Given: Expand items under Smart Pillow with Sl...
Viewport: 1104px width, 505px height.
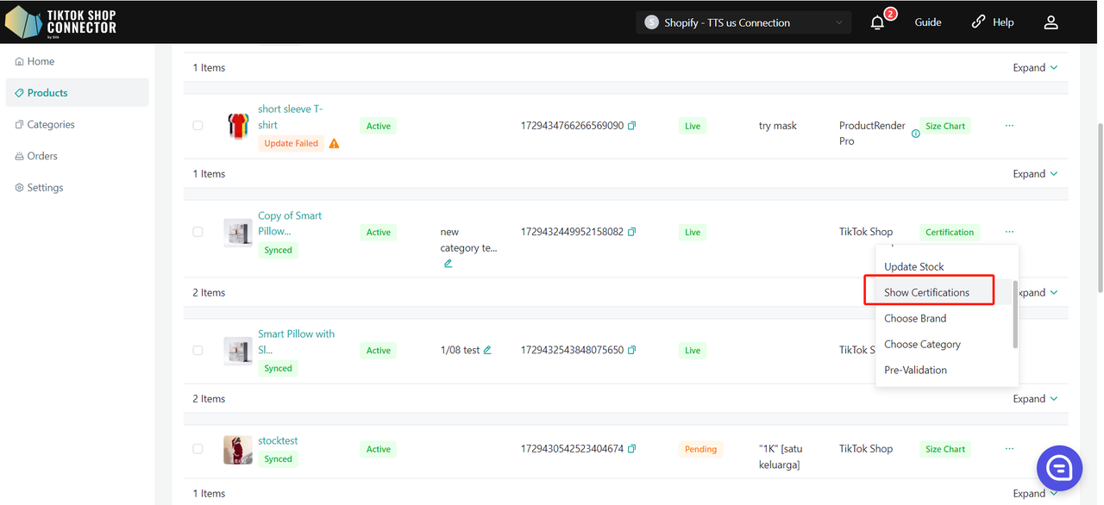Looking at the screenshot, I should pyautogui.click(x=1035, y=399).
